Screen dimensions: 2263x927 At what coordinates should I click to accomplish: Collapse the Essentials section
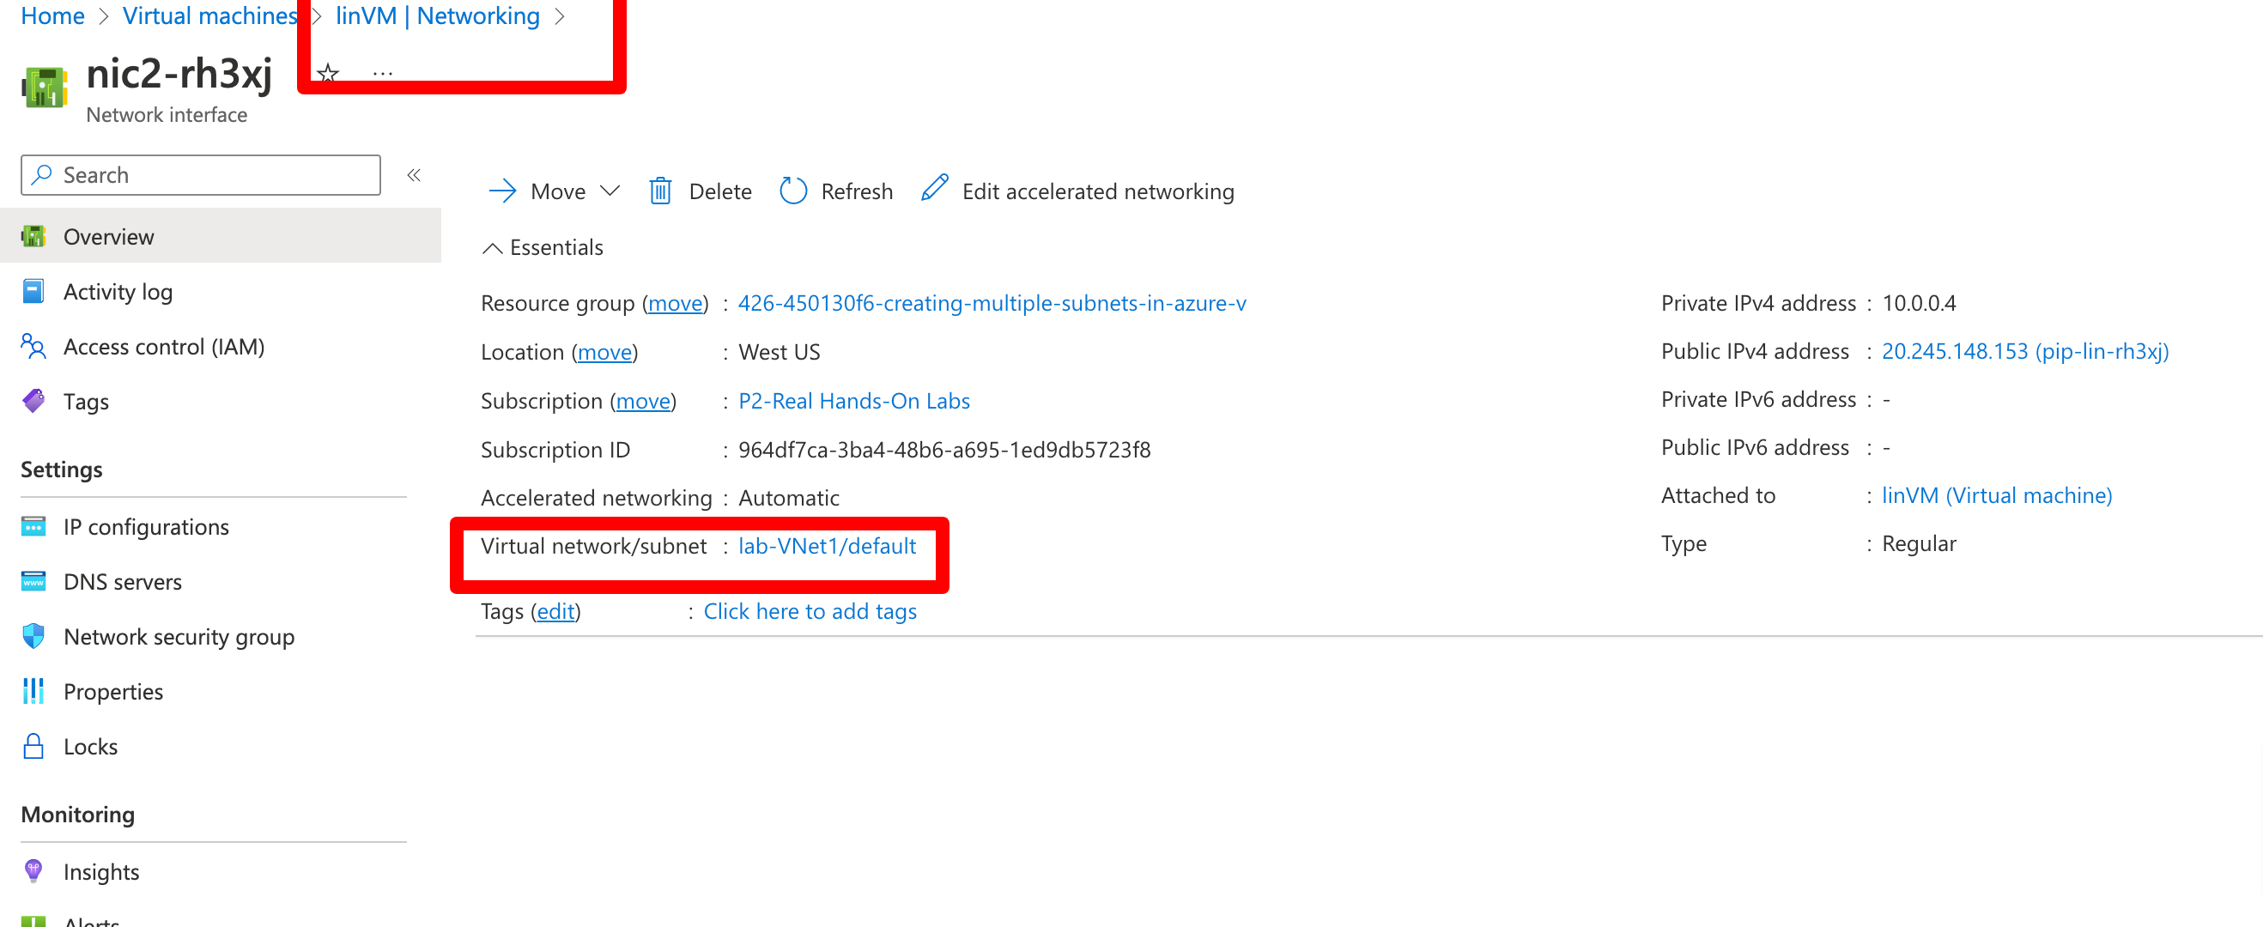click(543, 248)
